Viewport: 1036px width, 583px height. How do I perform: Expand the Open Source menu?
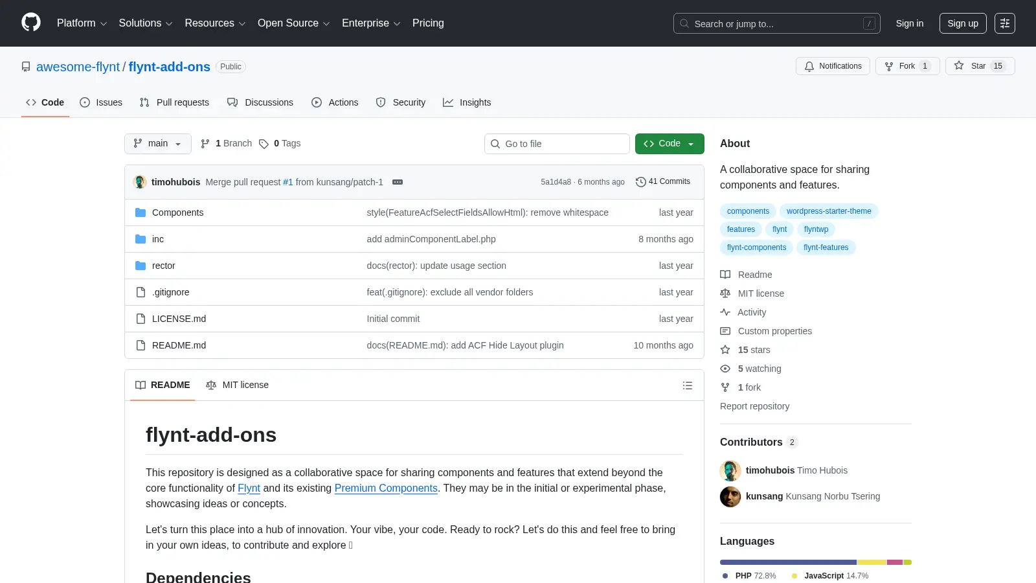click(293, 23)
